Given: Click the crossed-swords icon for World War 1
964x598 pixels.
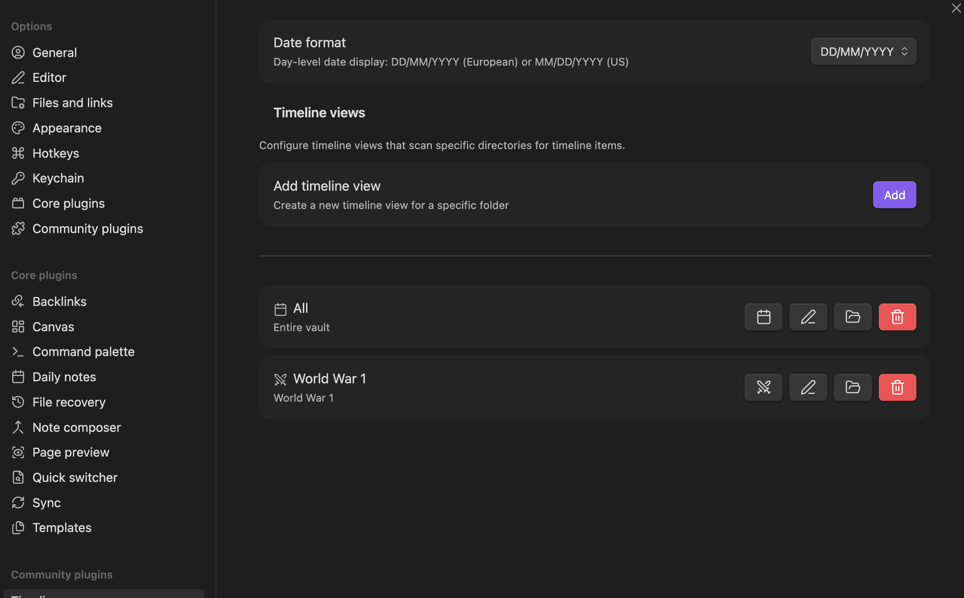Looking at the screenshot, I should [763, 387].
